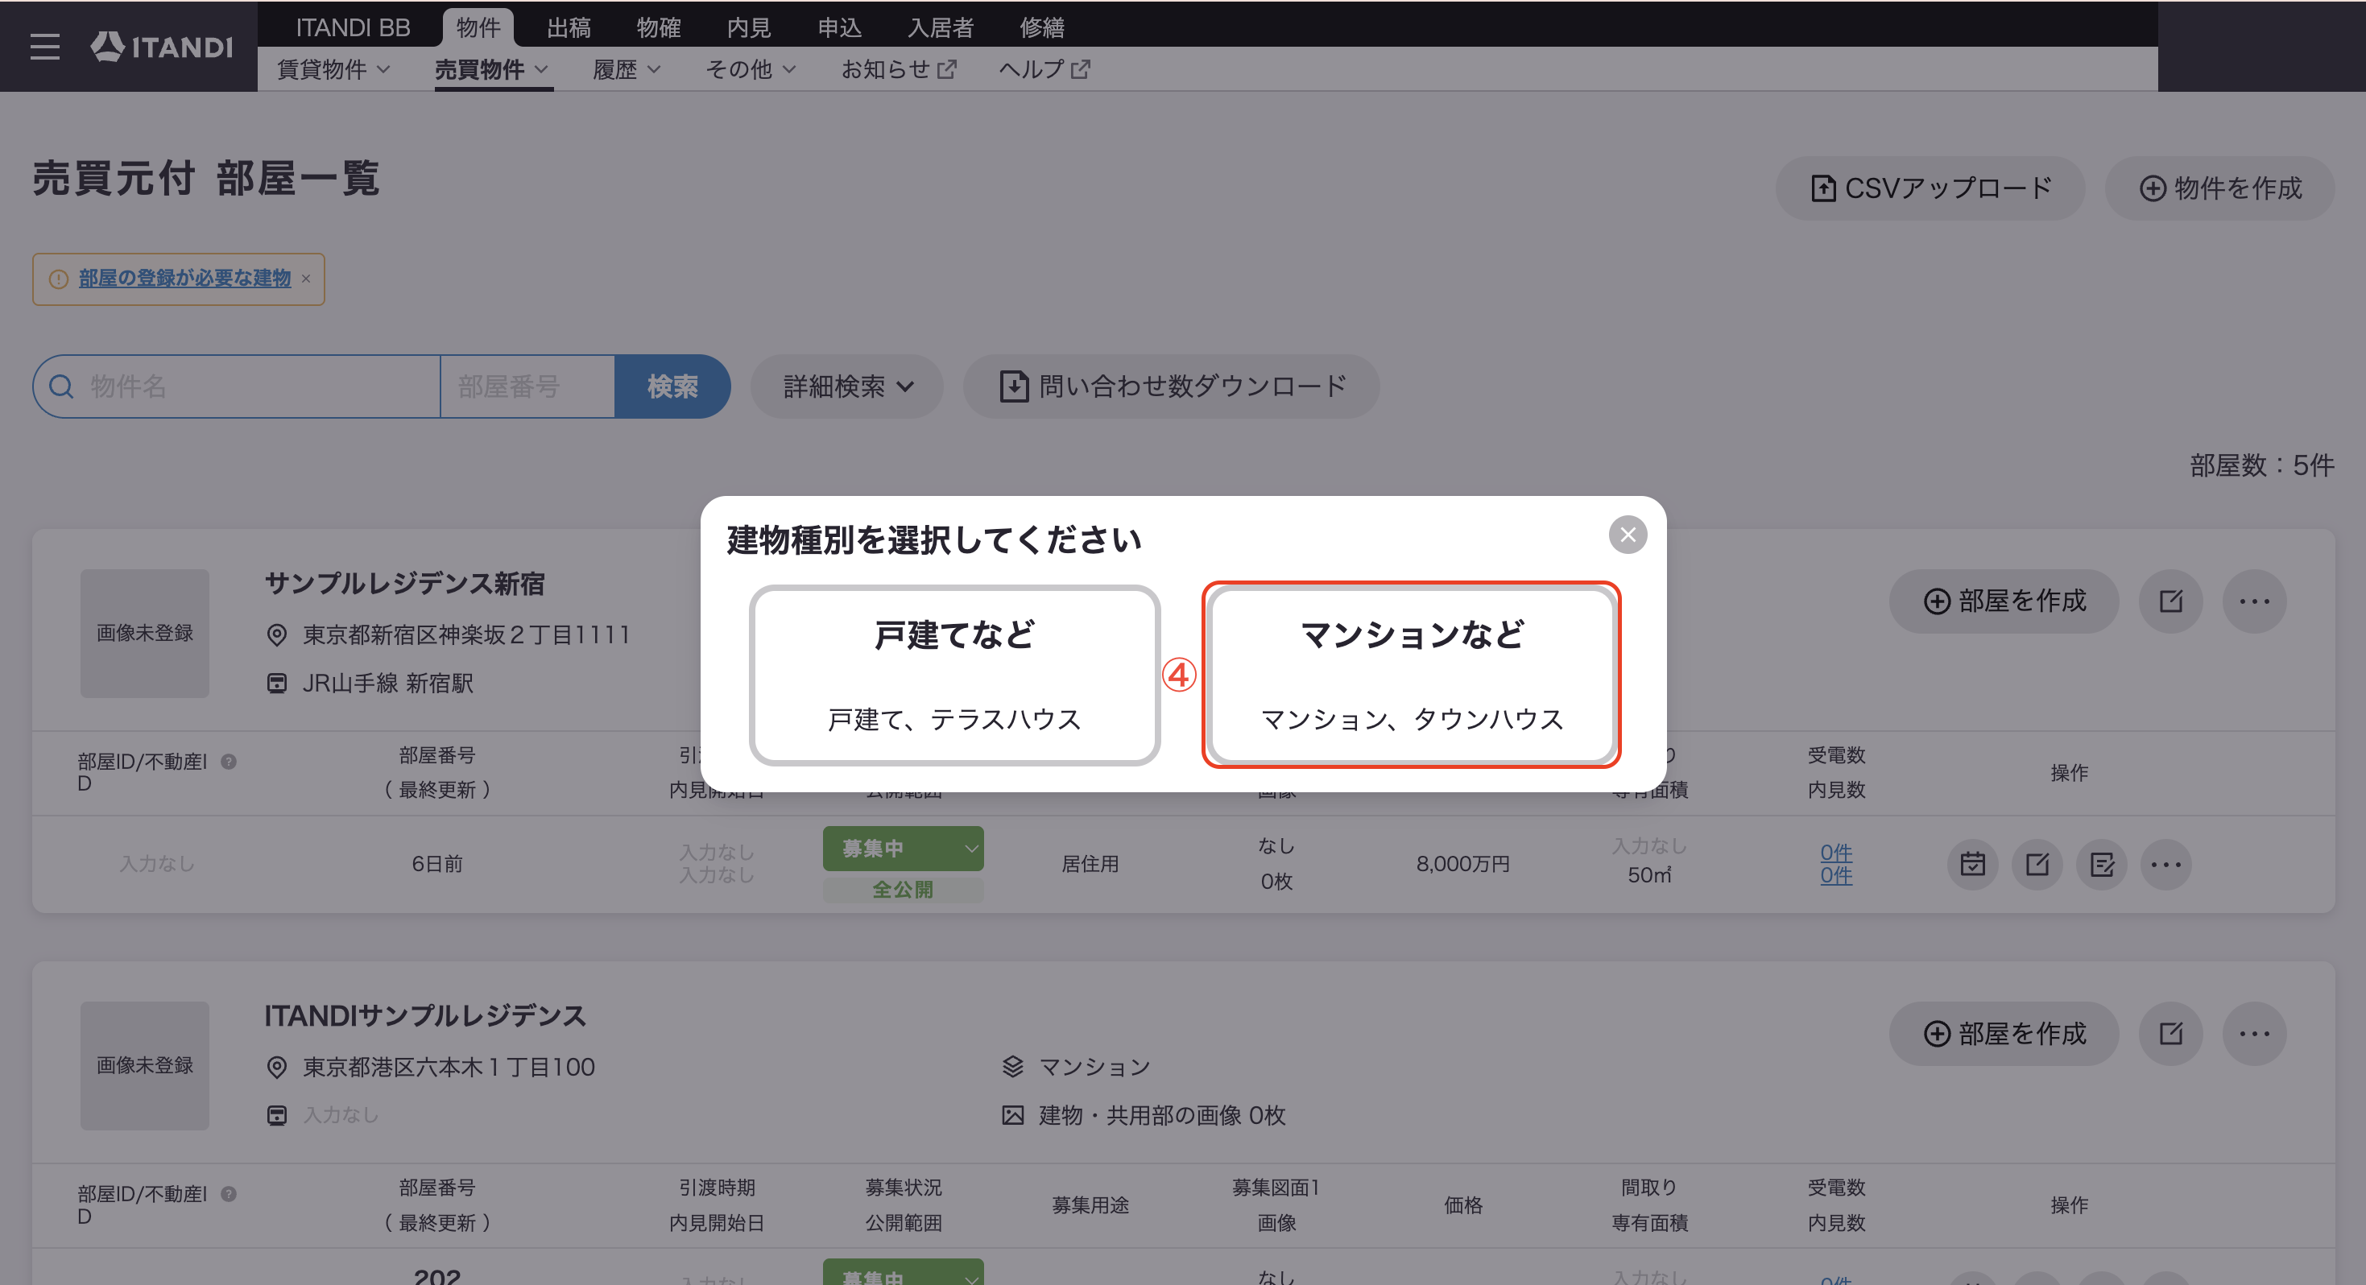Screen dimensions: 2366x1285
Task: Switch to ITANDI BB tab
Action: click(353, 27)
